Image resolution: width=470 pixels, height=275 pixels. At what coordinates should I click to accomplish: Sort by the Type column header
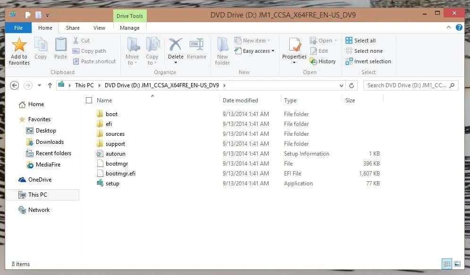click(290, 100)
